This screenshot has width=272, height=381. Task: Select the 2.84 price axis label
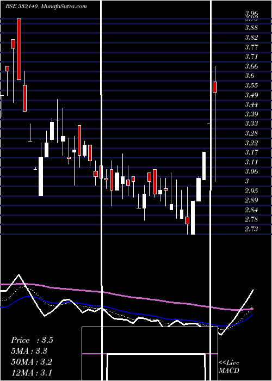coord(251,210)
